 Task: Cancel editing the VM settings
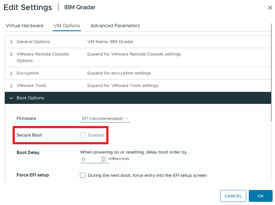[x=233, y=196]
